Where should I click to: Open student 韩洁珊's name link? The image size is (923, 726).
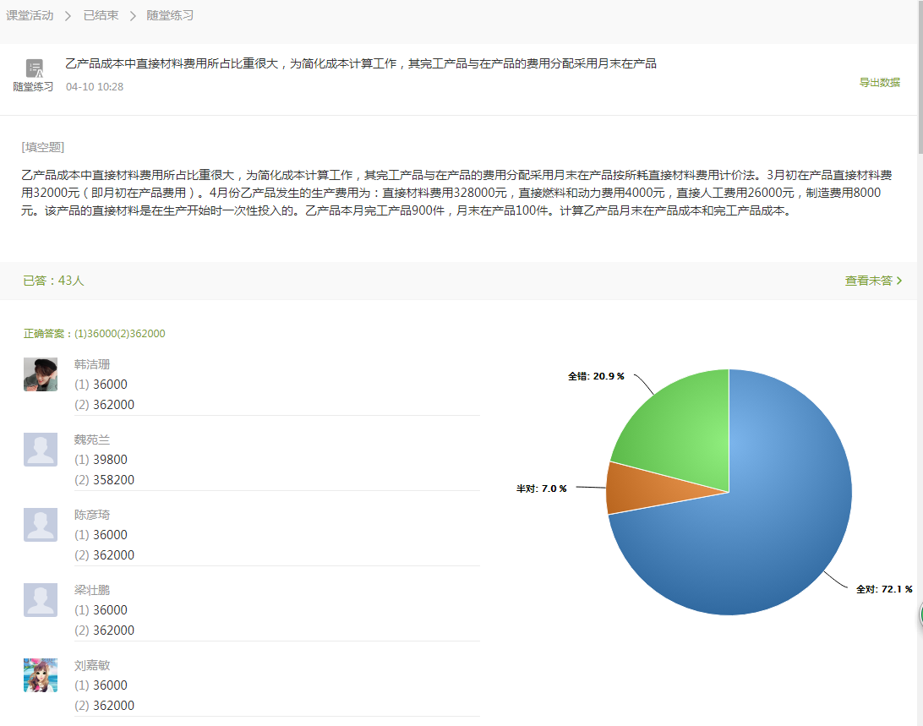click(x=92, y=363)
